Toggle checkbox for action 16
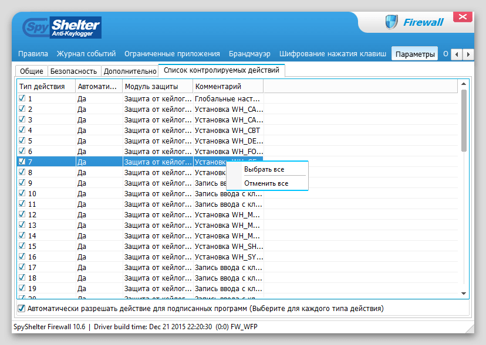486x345 pixels. (x=22, y=256)
